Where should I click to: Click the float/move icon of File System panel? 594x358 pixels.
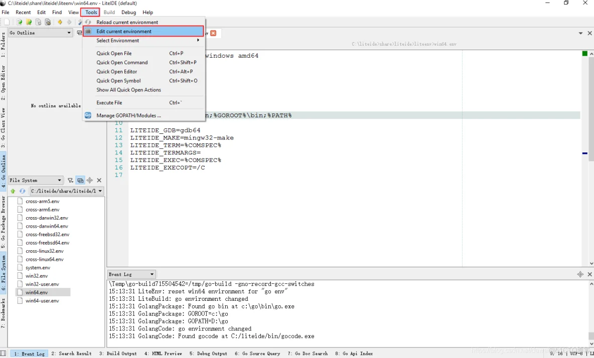pos(90,180)
